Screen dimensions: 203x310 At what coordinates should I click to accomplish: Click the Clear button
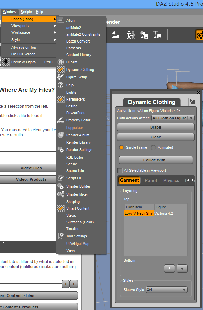pyautogui.click(x=156, y=137)
